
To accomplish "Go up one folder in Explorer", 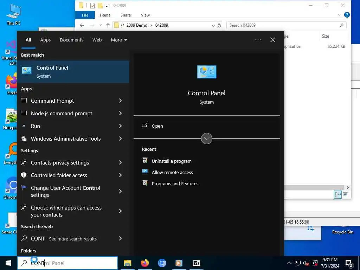I will 108,25.
